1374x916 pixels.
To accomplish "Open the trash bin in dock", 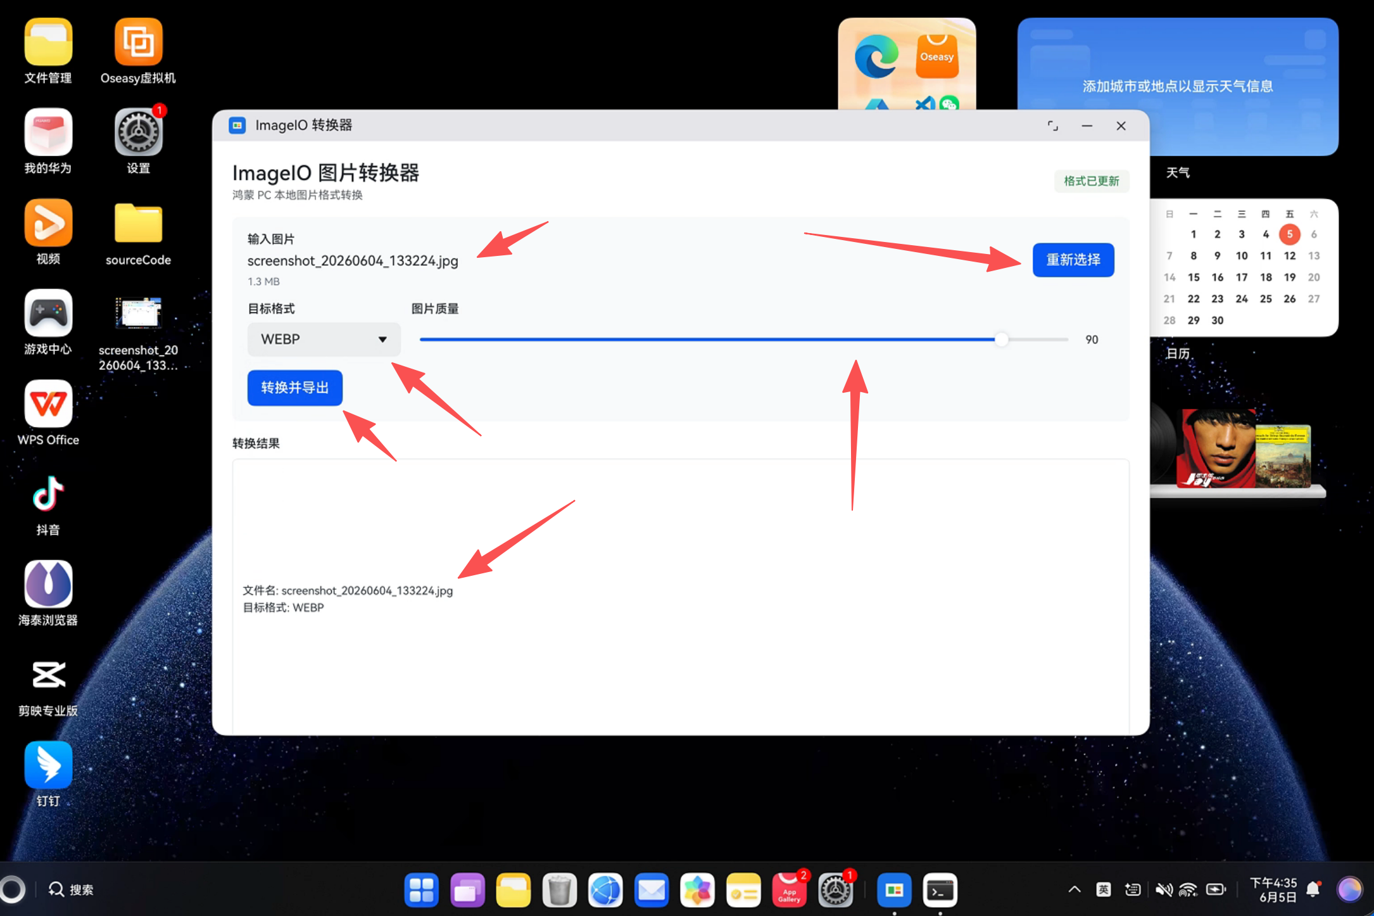I will click(560, 890).
